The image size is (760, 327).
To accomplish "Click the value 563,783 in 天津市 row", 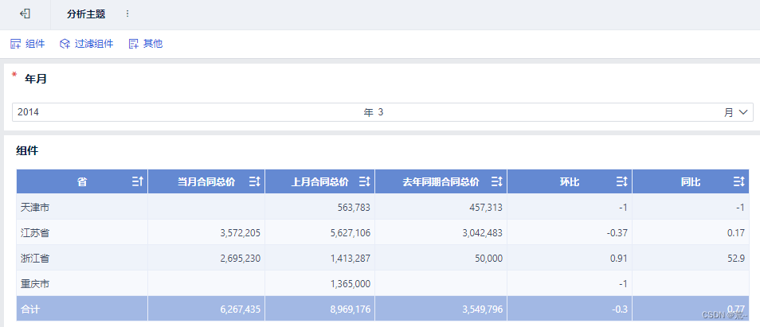I will [354, 208].
